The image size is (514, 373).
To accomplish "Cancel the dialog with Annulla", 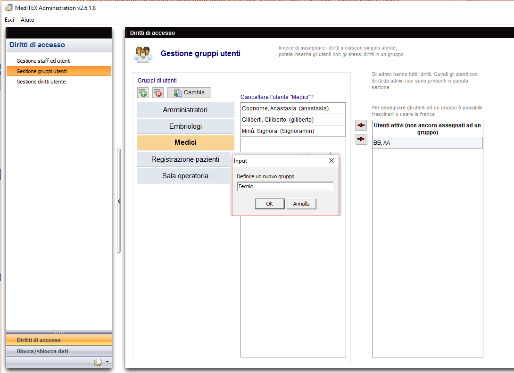I will pyautogui.click(x=301, y=204).
